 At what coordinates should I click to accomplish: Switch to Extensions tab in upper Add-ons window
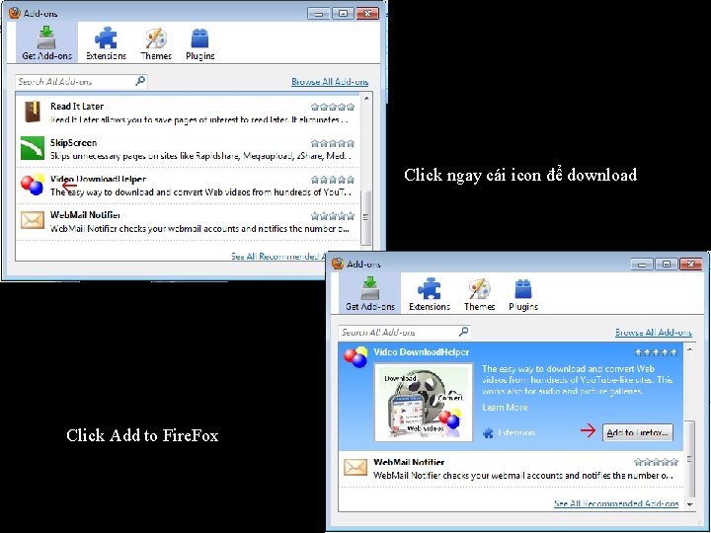[x=106, y=42]
